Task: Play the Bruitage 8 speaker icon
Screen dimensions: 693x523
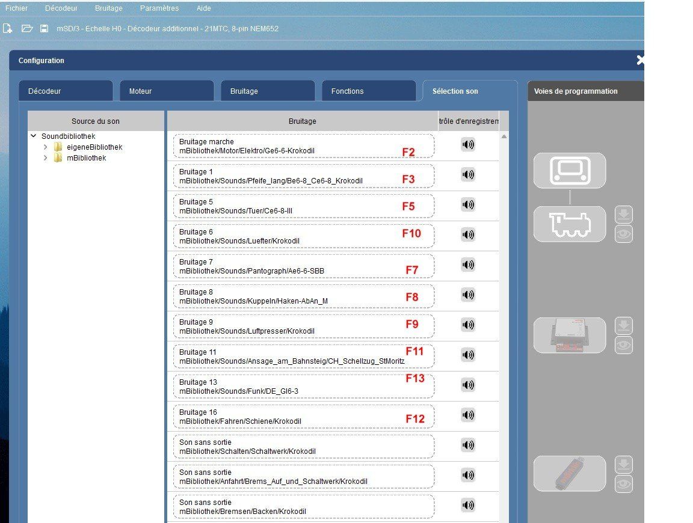Action: coord(468,295)
